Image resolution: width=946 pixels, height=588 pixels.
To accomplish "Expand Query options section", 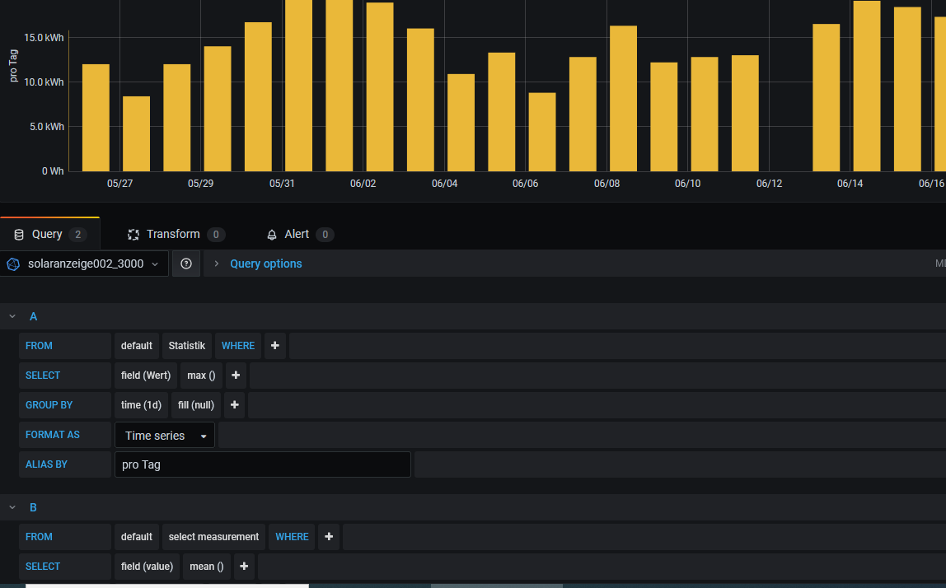I will coord(265,264).
